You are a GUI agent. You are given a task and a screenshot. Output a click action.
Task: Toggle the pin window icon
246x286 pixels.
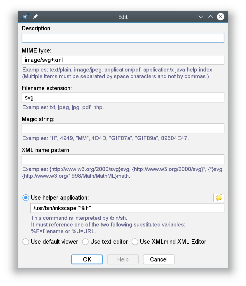tap(35, 17)
